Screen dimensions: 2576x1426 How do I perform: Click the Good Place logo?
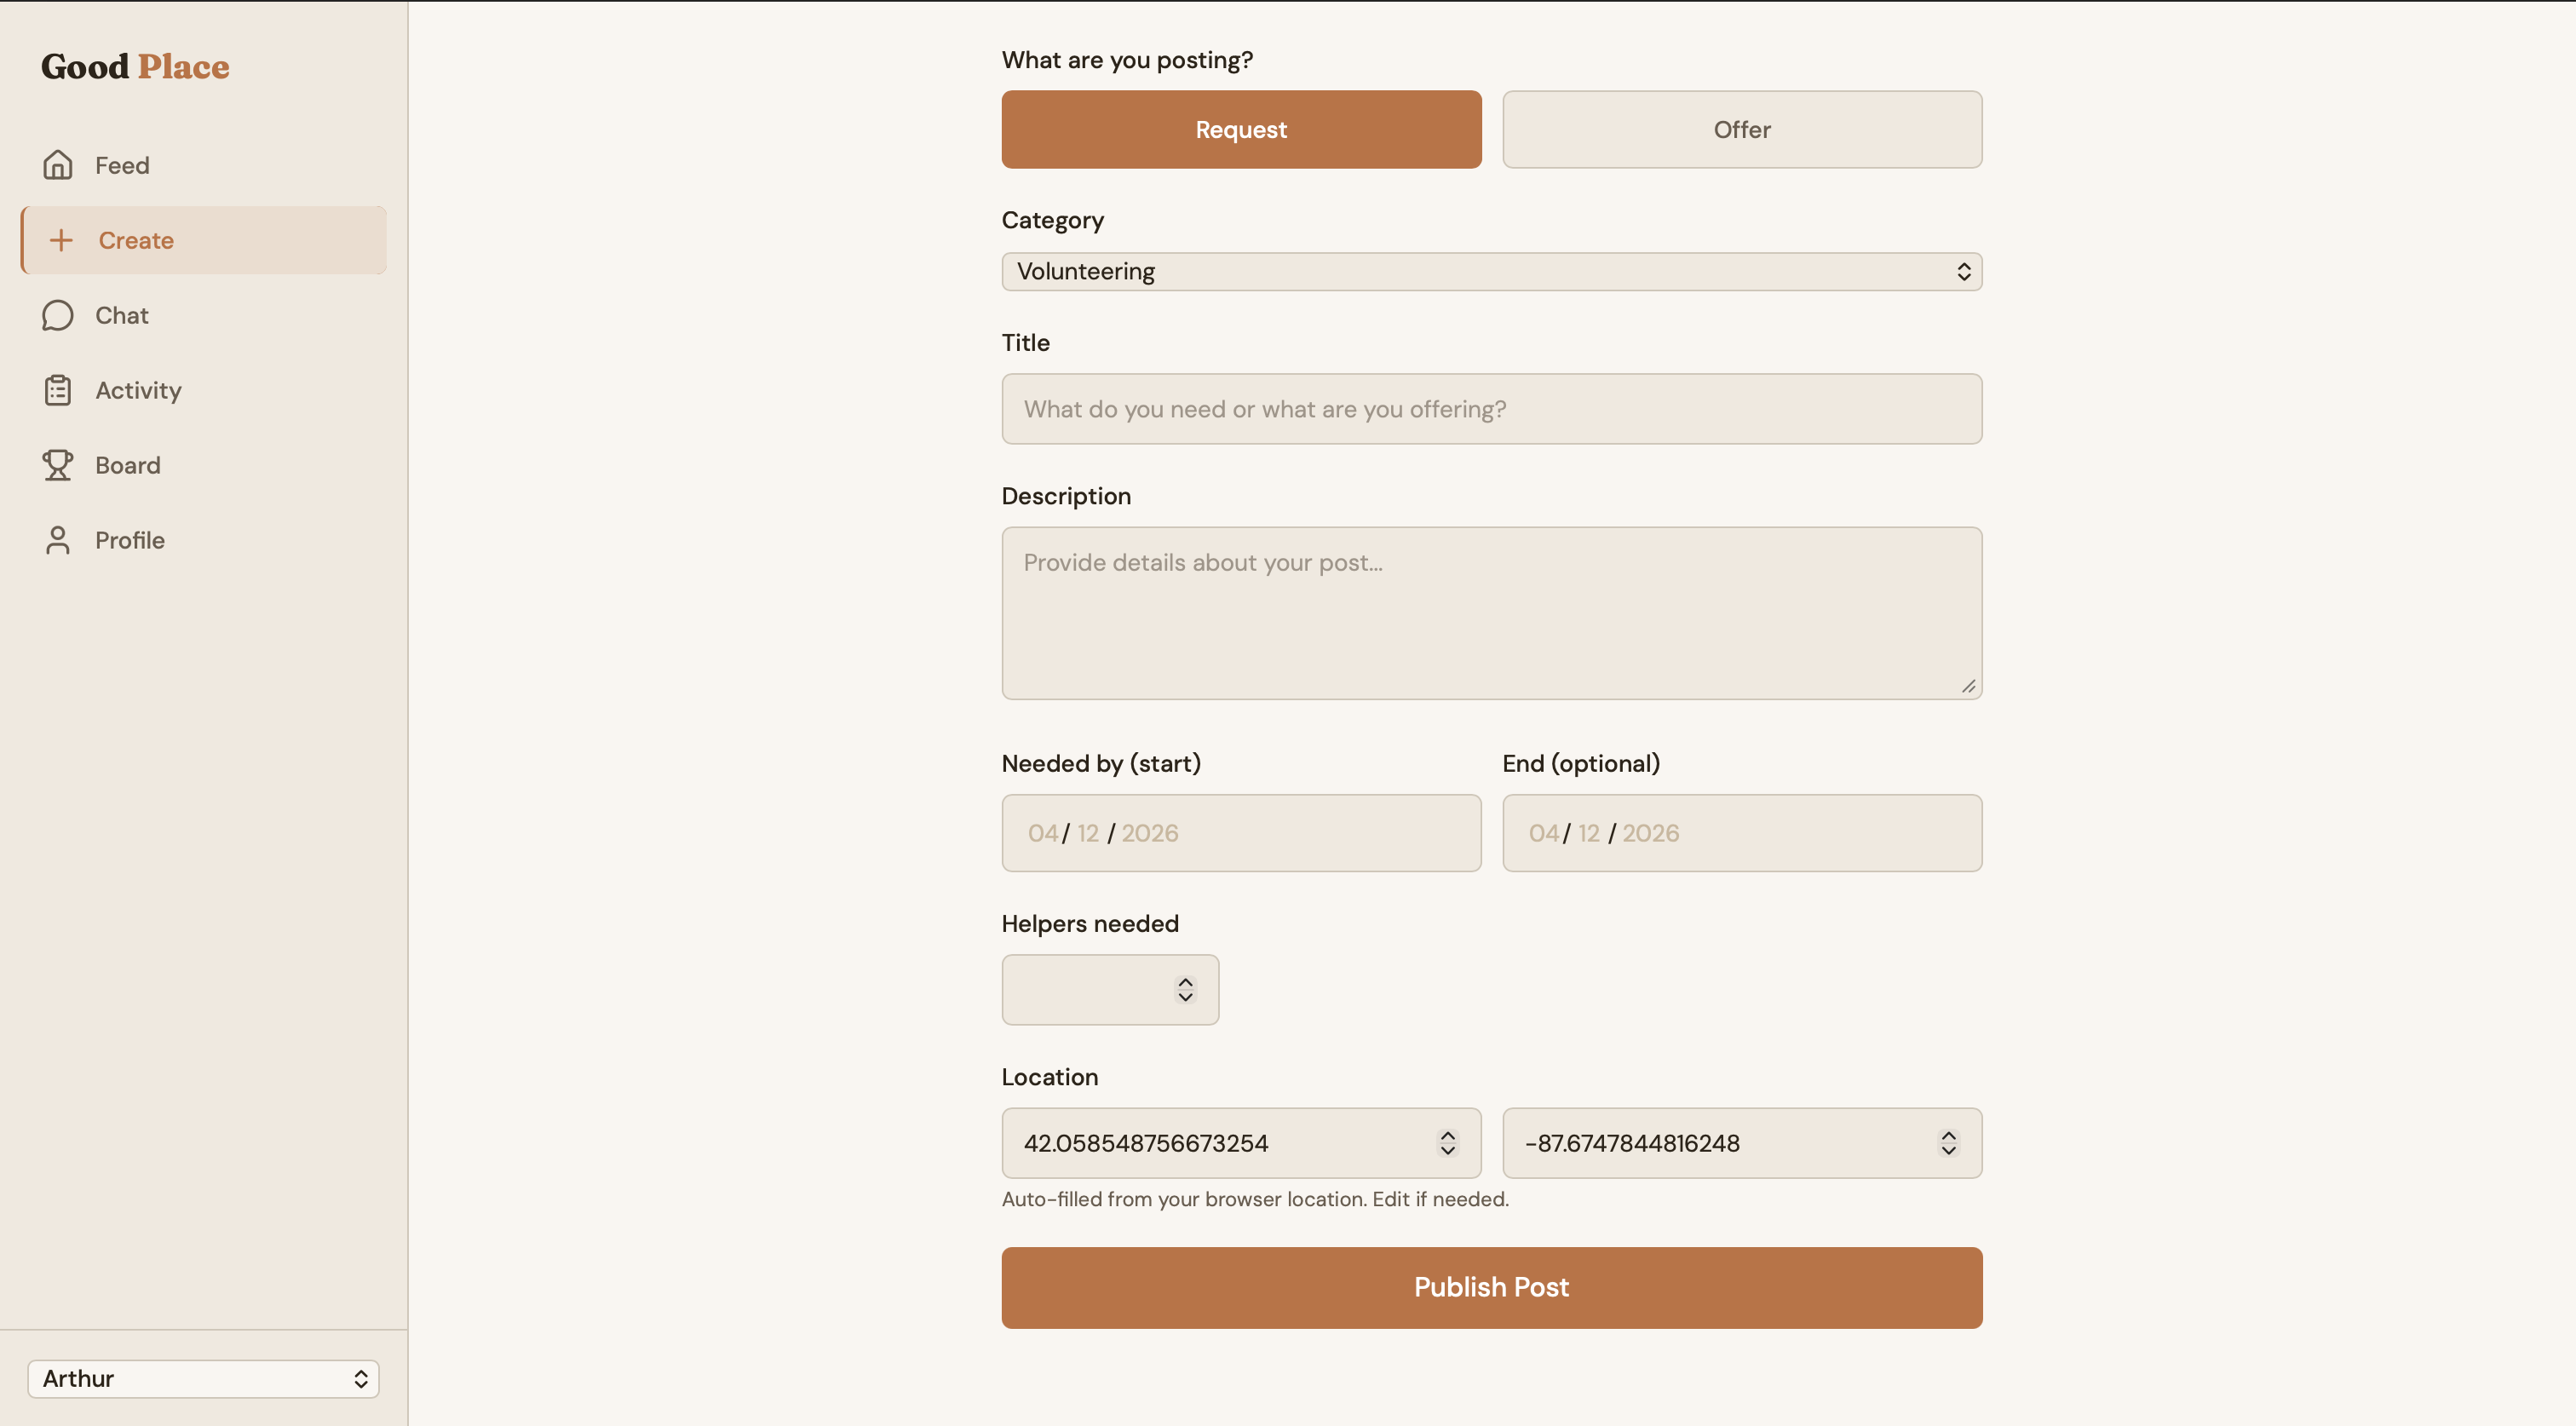(x=135, y=66)
